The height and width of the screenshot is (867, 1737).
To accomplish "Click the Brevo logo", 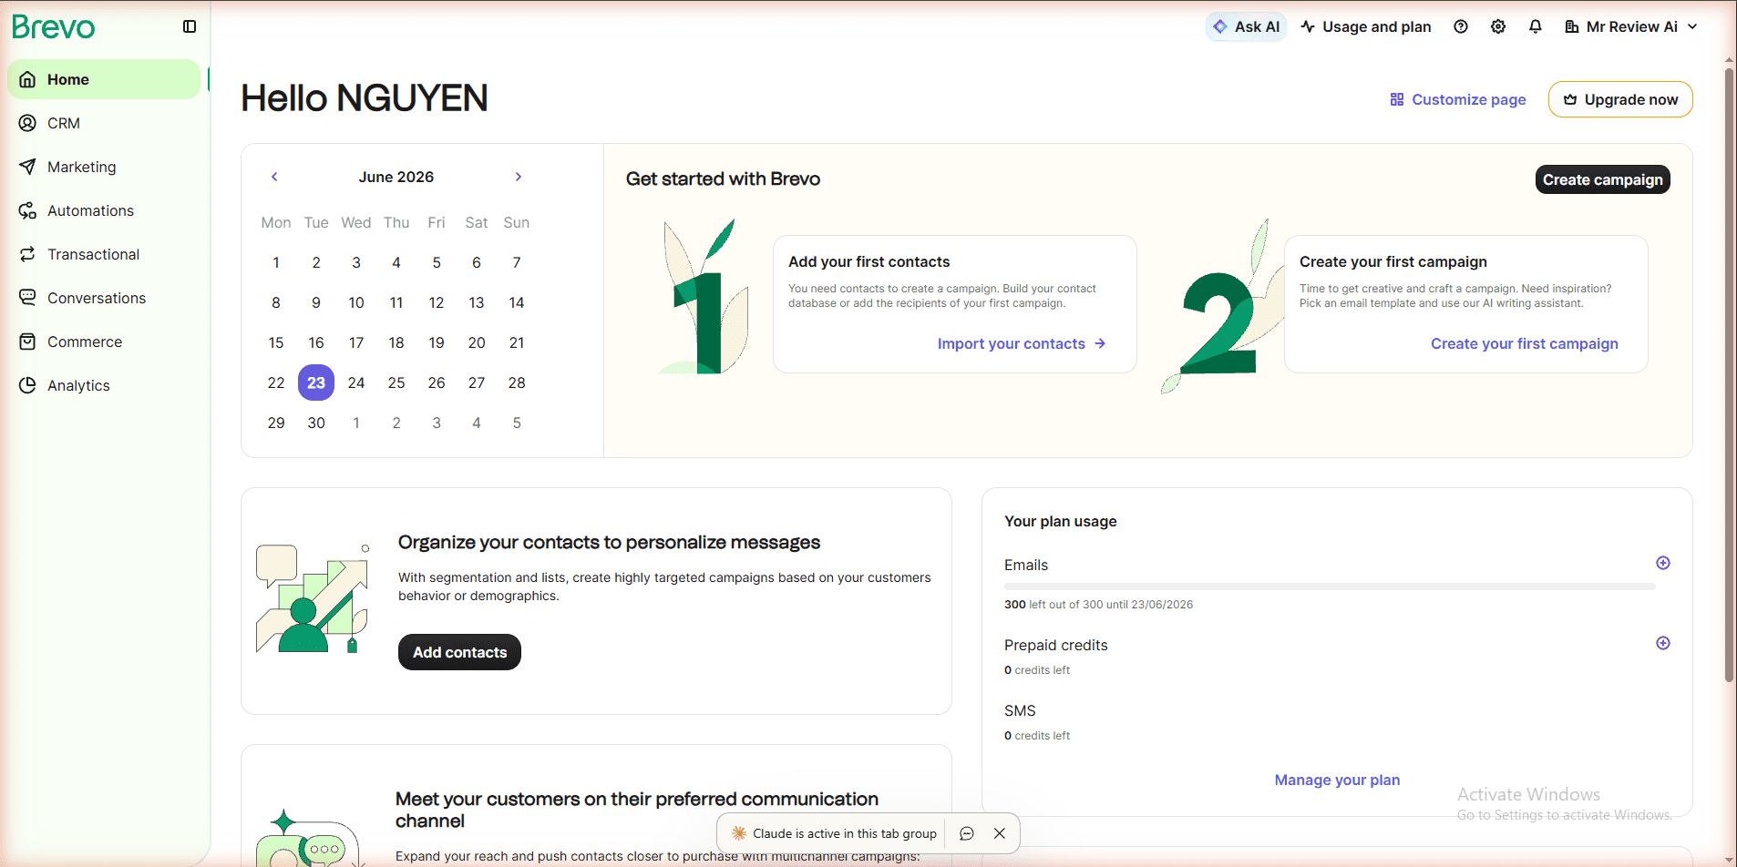I will [x=54, y=27].
